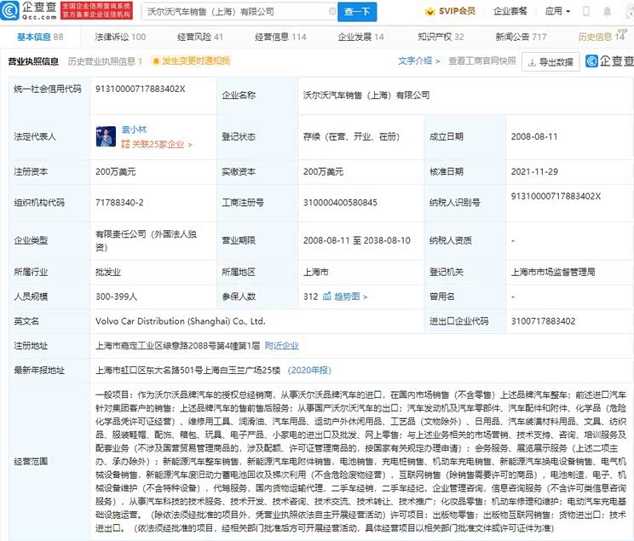
Task: Click the red credit system badge
Action: coord(96,10)
